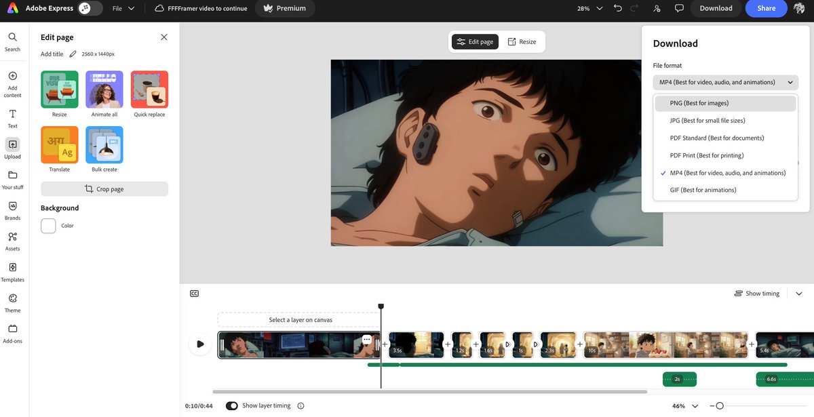Viewport: 814px width, 417px height.
Task: Click the Adobe Express home logo
Action: 14,8
